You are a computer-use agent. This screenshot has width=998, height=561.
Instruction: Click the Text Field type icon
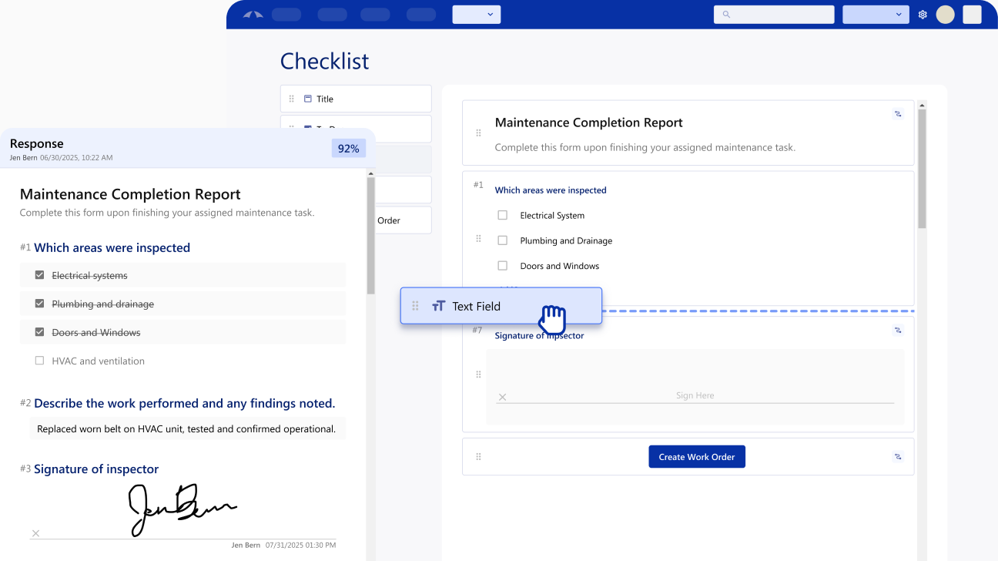click(439, 306)
